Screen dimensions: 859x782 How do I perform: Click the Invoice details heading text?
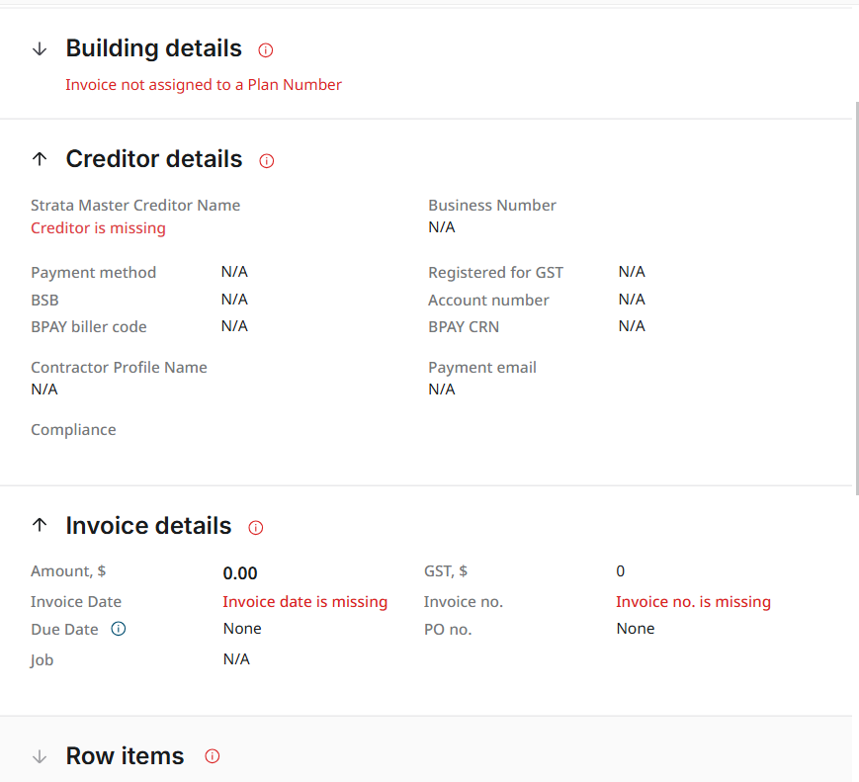click(x=148, y=526)
